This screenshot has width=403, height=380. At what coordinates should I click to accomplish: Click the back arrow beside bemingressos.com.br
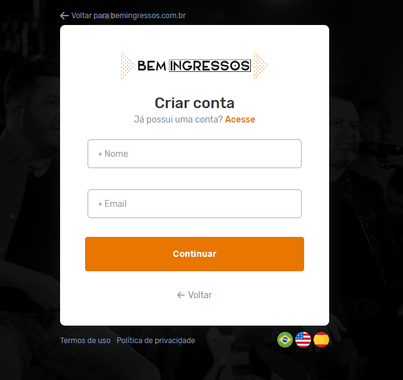point(64,16)
